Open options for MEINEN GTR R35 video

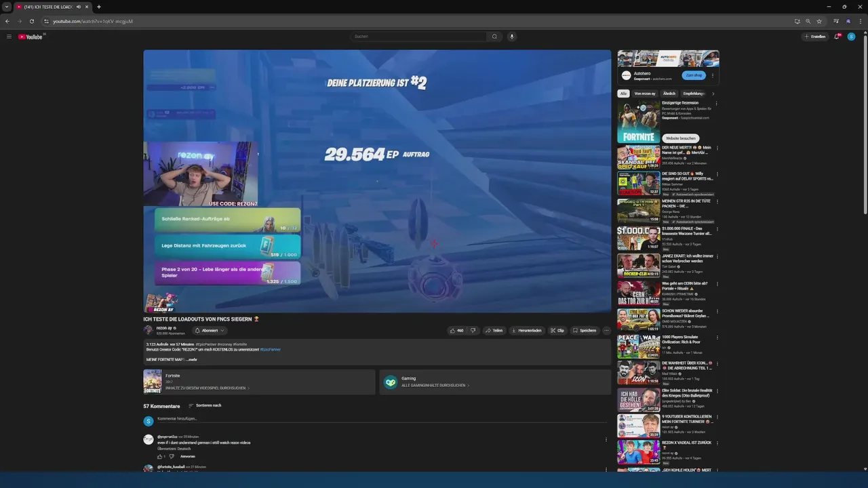point(717,203)
